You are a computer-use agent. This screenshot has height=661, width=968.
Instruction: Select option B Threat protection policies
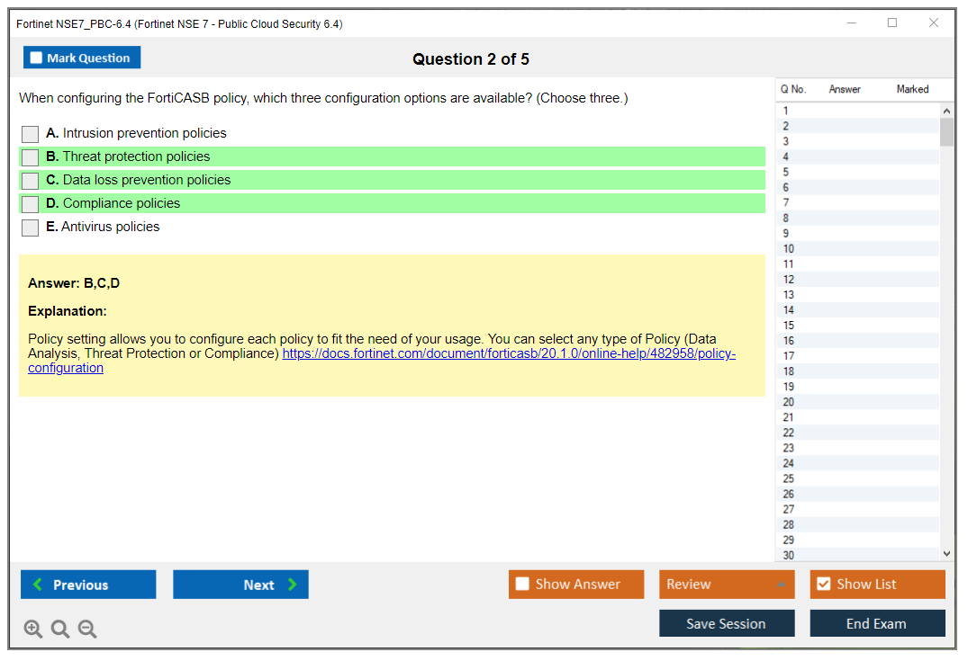pyautogui.click(x=31, y=157)
